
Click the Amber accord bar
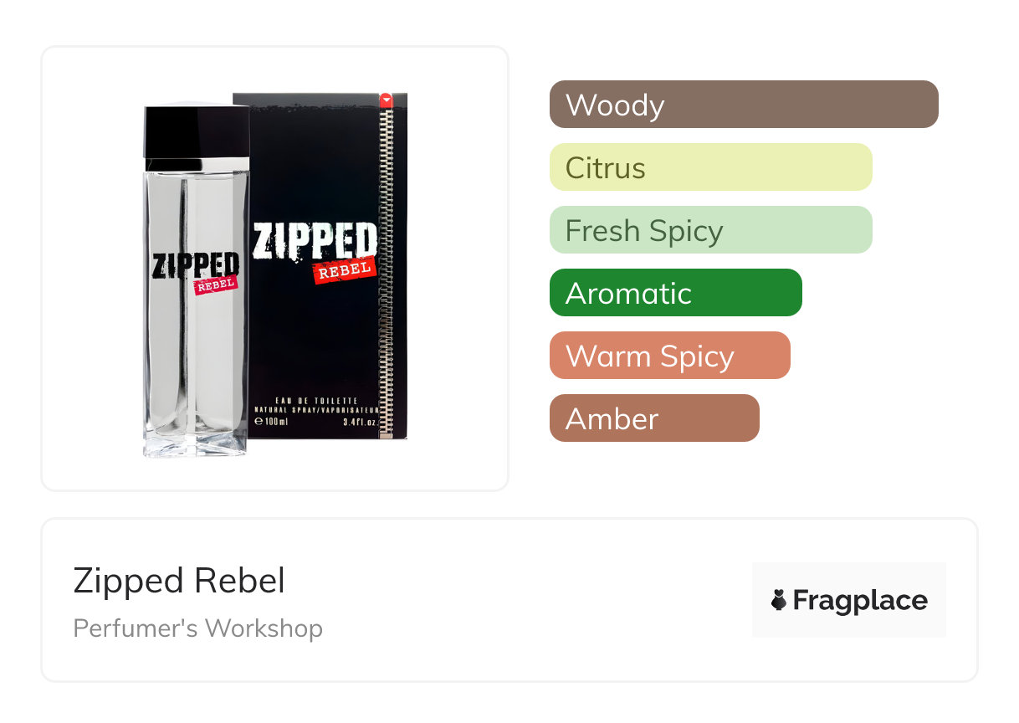[654, 418]
